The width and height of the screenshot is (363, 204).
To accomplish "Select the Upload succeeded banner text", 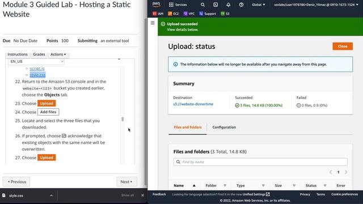I will 183,24.
